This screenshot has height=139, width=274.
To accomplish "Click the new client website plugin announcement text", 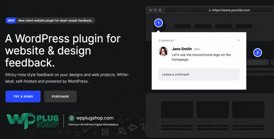I will click(x=55, y=20).
